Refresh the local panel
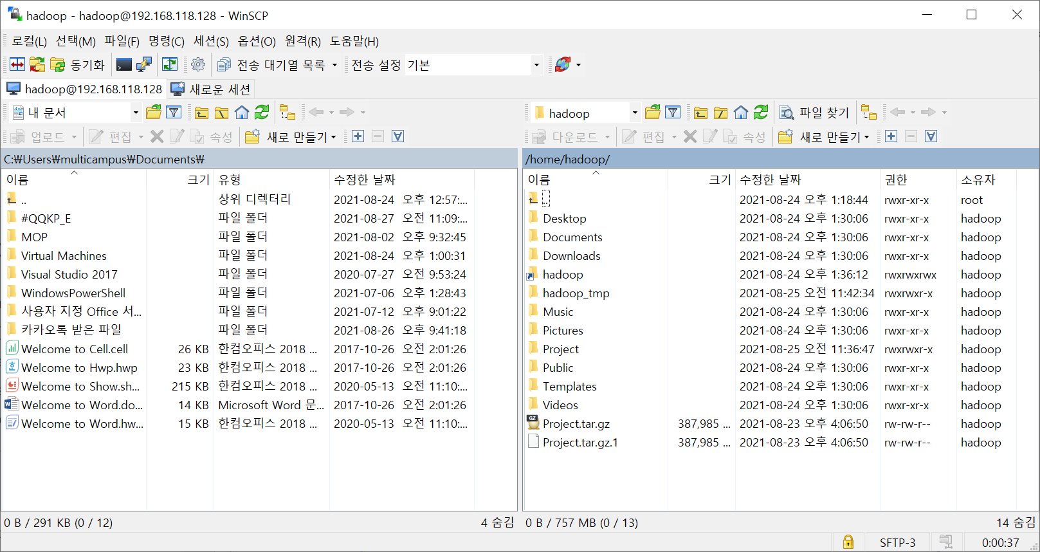The width and height of the screenshot is (1040, 552). click(262, 113)
